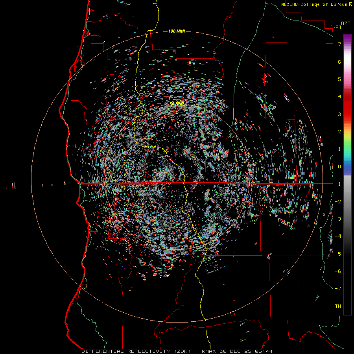Click the 7 value on color scale
The height and width of the screenshot is (354, 354).
[339, 44]
